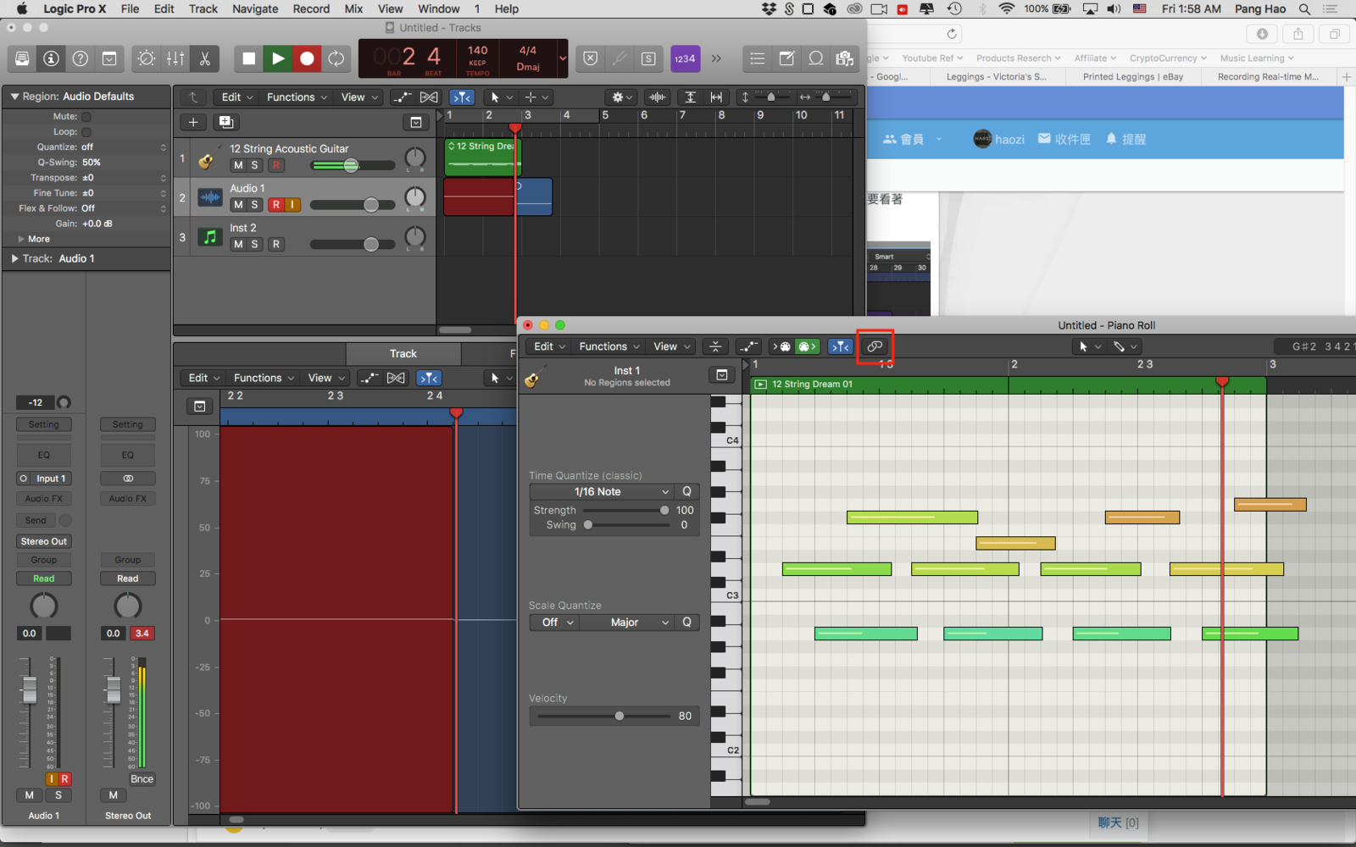Click the Link button in Piano Roll
Viewport: 1356px width, 847px height.
[875, 346]
